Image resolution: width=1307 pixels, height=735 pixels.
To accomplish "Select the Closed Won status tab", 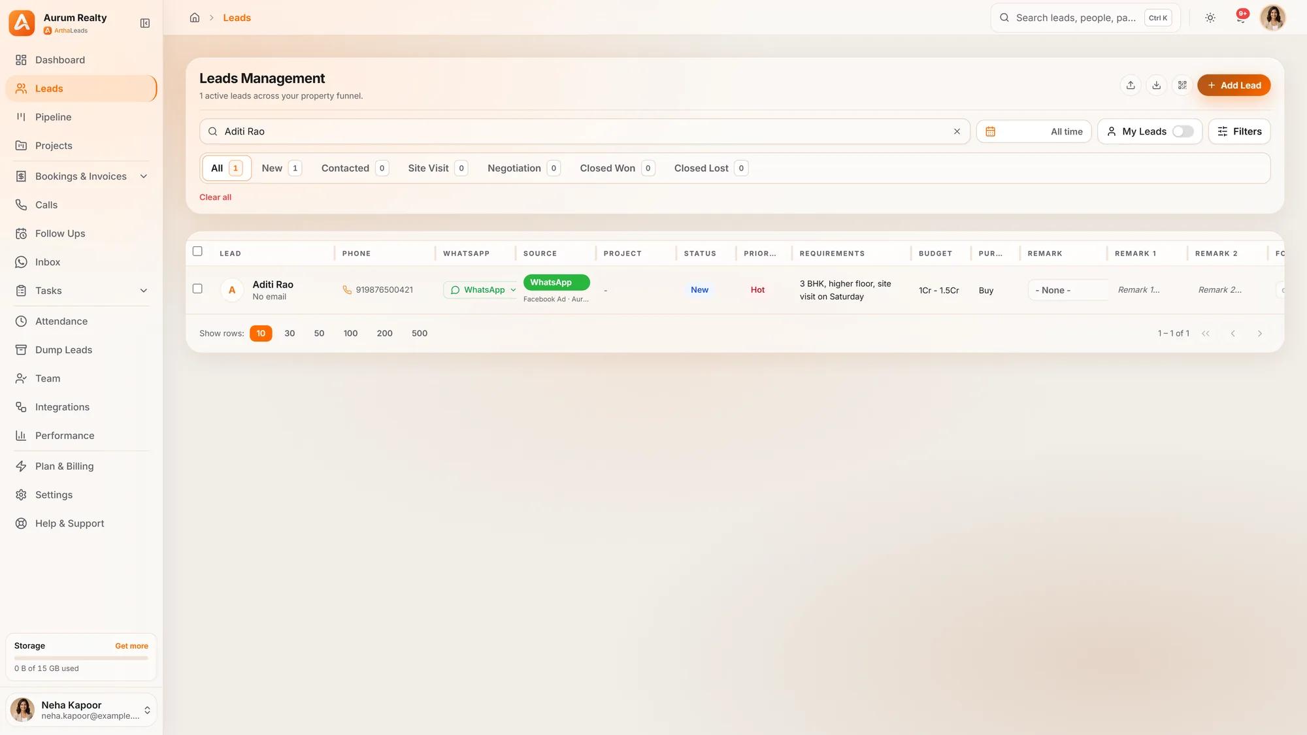I will [x=617, y=168].
